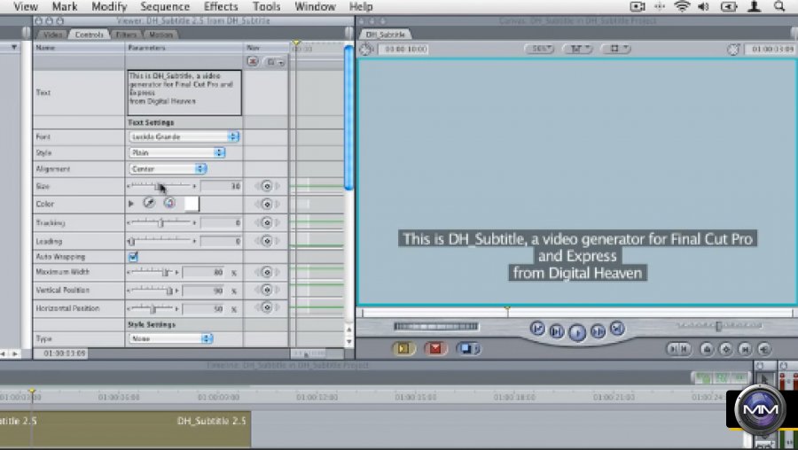Open the Tools menu
Image resolution: width=798 pixels, height=450 pixels.
click(266, 6)
